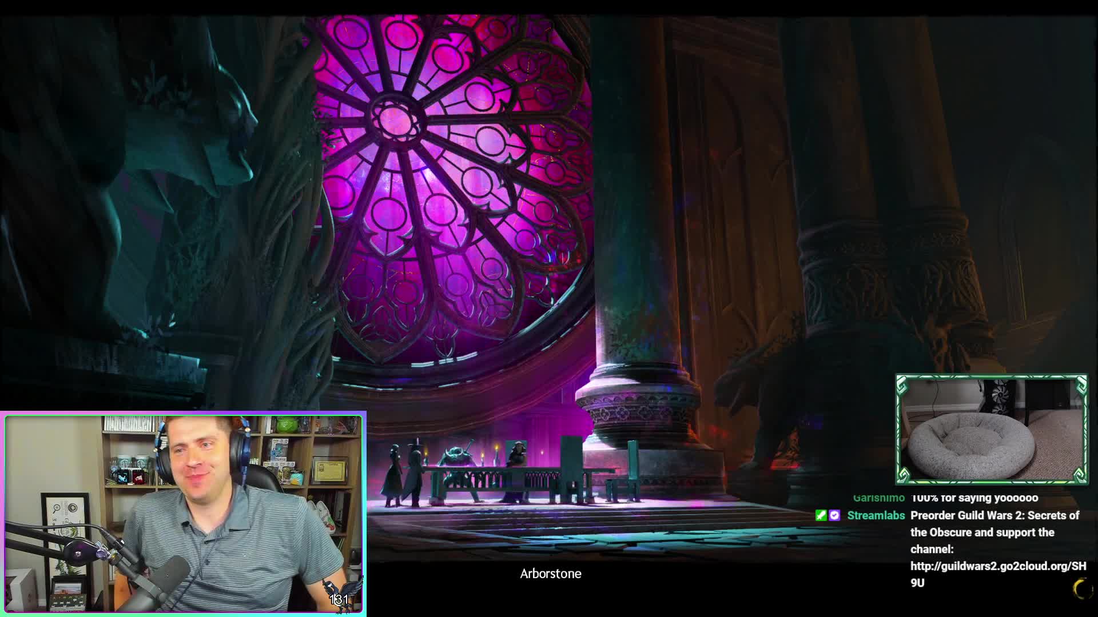
Task: Click the streamer webcam overlay
Action: point(183,514)
